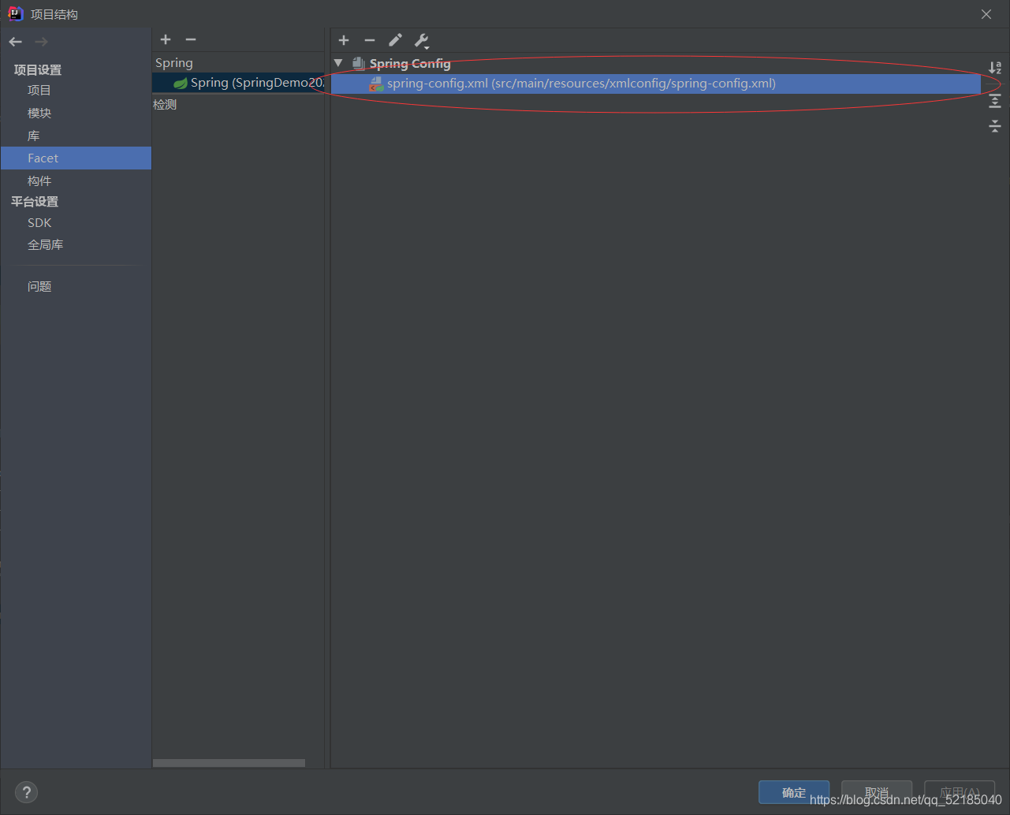Select the Edit pencil icon for the fileset
This screenshot has height=815, width=1010.
395,40
